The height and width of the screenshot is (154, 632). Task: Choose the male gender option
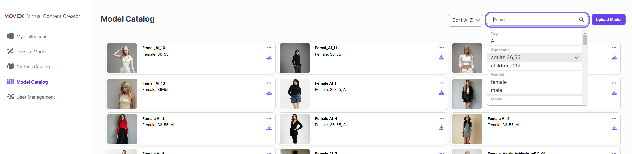[534, 90]
